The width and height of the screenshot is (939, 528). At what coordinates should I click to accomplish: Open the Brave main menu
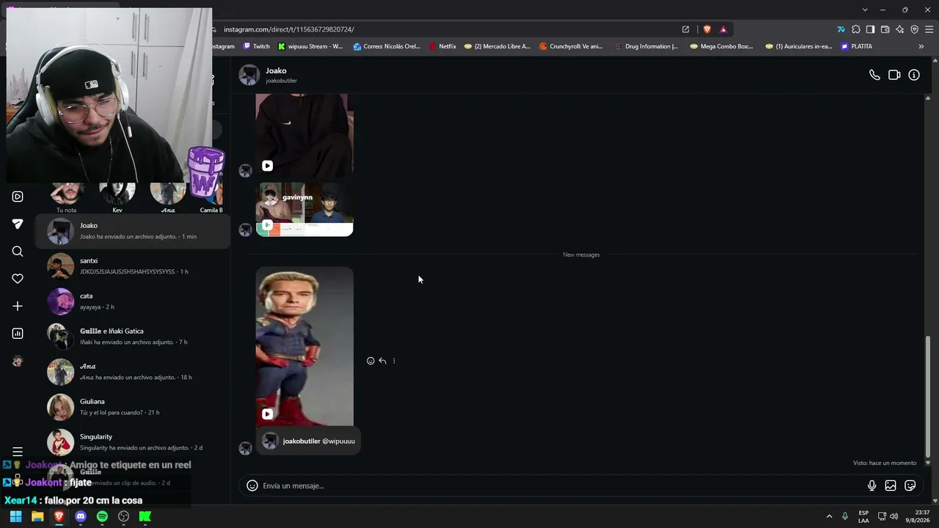point(929,29)
